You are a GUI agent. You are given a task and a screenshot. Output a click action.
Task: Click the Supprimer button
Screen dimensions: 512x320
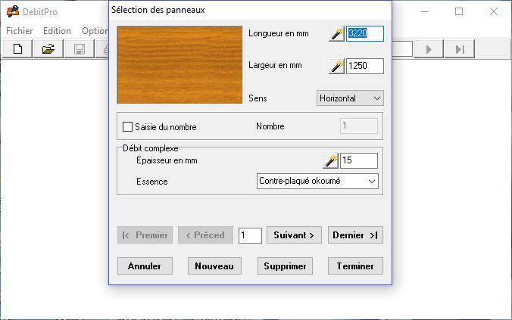click(285, 266)
